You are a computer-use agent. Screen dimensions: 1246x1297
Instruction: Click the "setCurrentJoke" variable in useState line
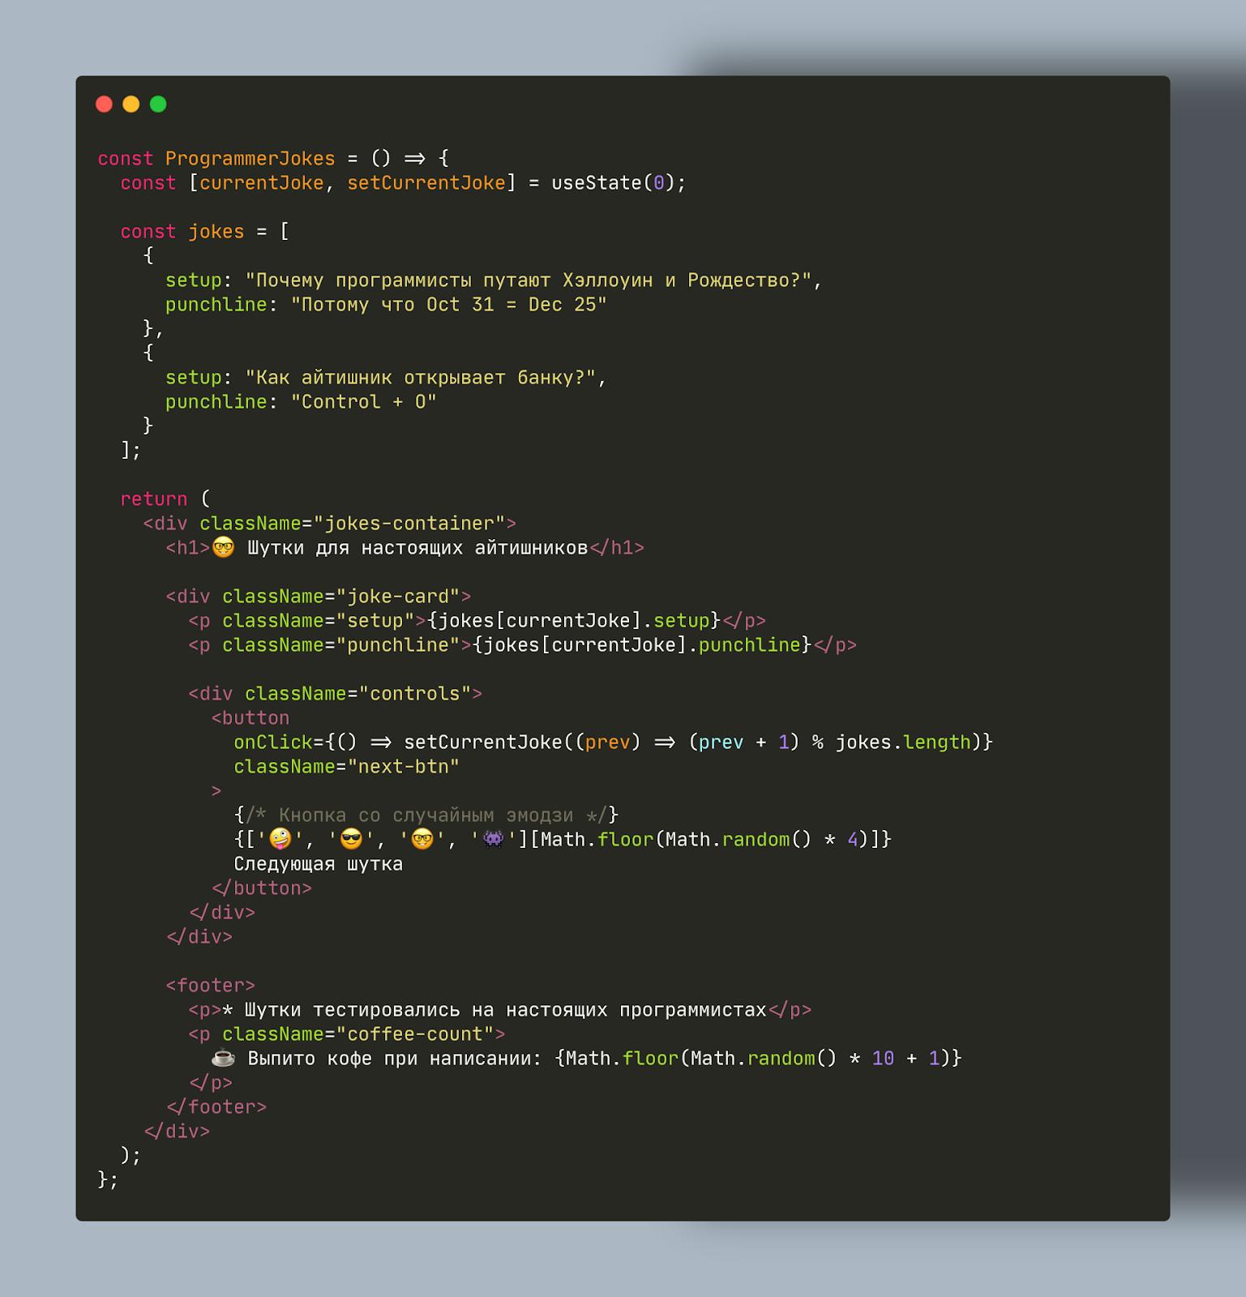(x=426, y=183)
